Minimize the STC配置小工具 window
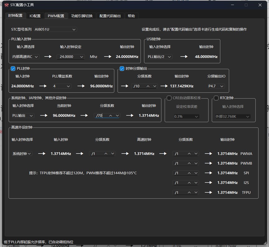Screen dimensions: 269x247 (x=232, y=5)
